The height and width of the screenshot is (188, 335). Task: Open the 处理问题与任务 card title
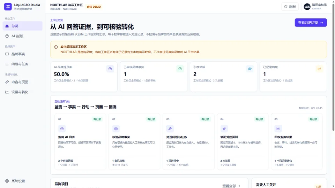[177, 137]
